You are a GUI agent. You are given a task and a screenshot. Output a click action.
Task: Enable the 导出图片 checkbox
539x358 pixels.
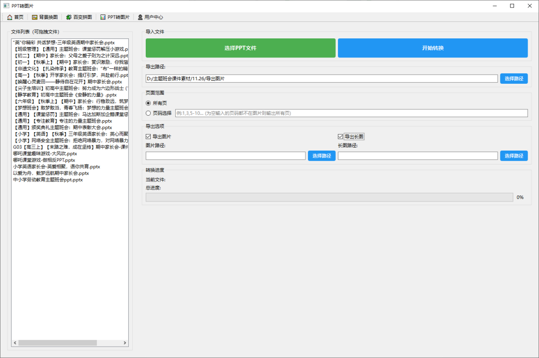[148, 137]
